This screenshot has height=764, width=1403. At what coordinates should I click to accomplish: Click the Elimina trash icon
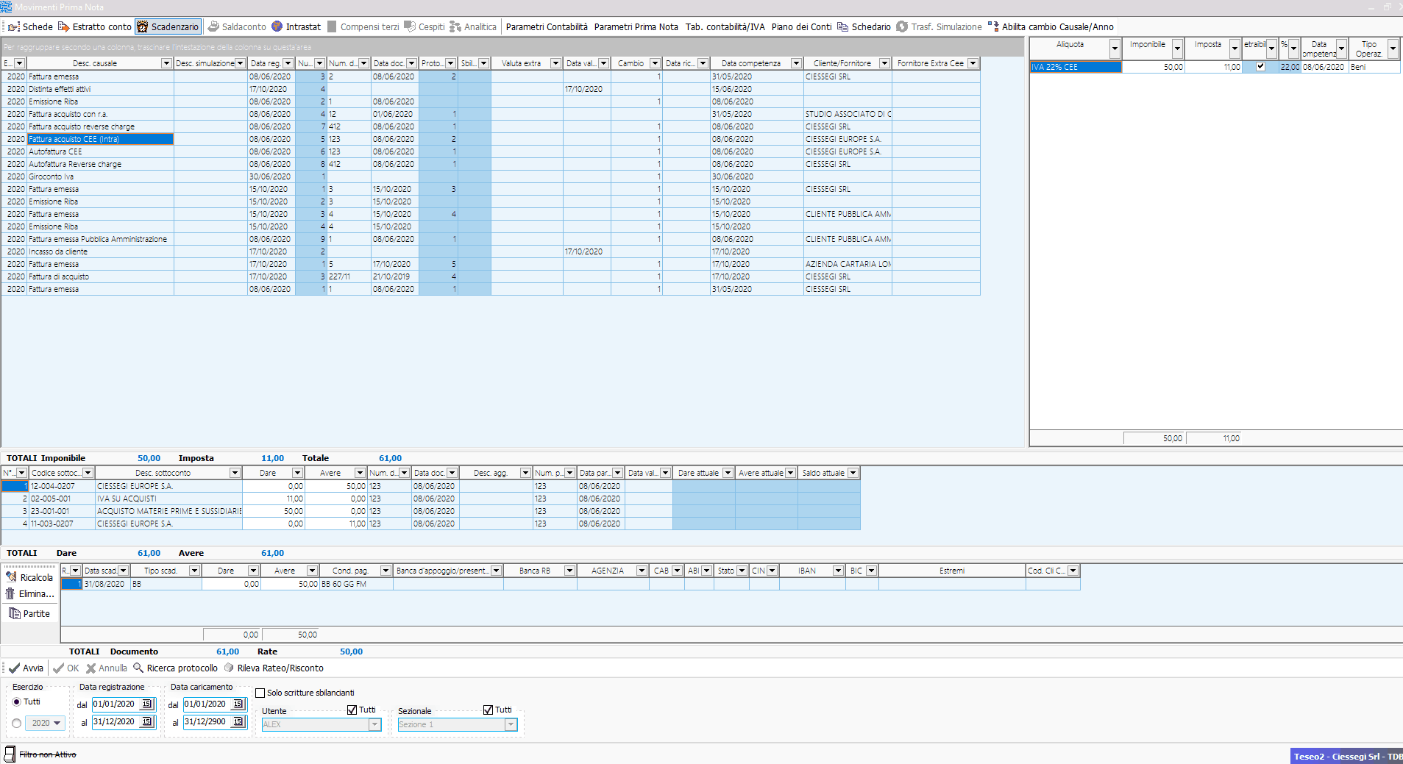tap(10, 593)
